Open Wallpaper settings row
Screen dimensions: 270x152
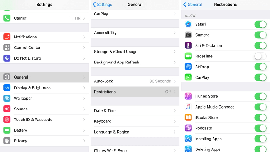(44, 99)
